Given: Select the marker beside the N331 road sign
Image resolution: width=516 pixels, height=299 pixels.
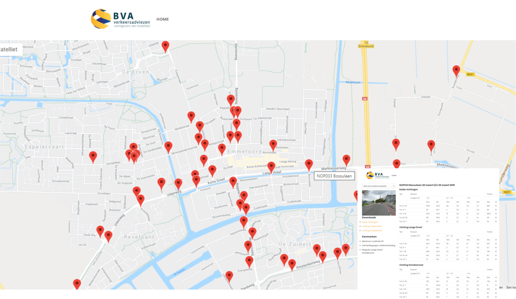Looking at the screenshot, I should [x=456, y=70].
